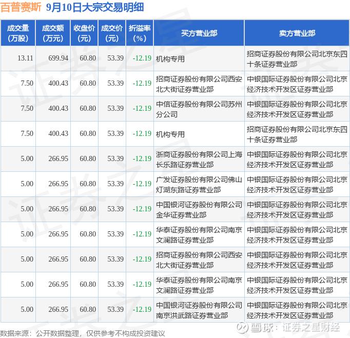Click 中银国际 seller in 浙商证券 row

coord(297,160)
